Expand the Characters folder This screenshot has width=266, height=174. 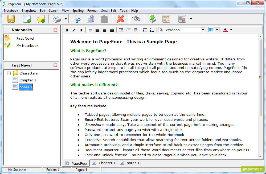tap(9, 73)
